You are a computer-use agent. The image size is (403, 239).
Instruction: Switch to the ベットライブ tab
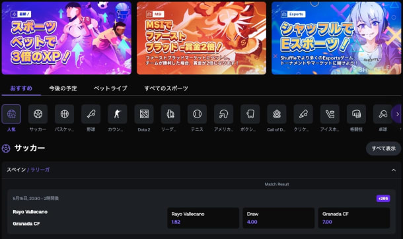[110, 88]
